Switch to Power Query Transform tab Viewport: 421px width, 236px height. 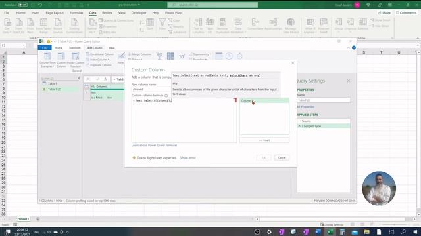tap(74, 48)
